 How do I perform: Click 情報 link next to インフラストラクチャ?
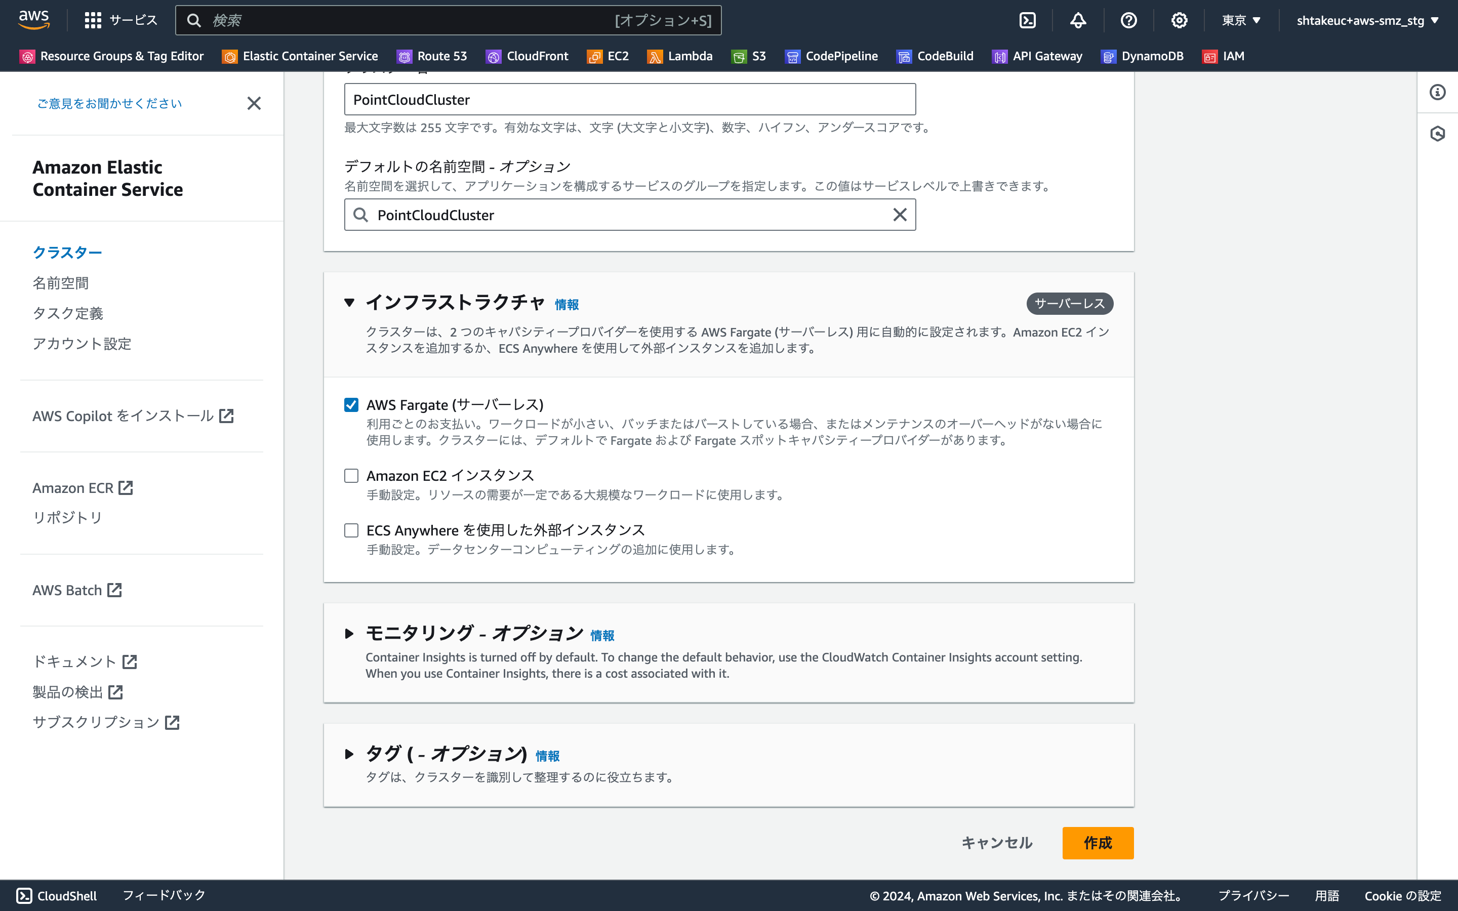click(x=566, y=305)
